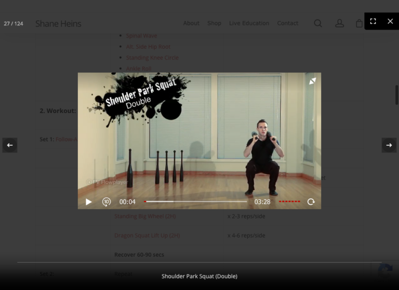Screen dimensions: 399x290
Task: Click the Alt. Side Hip Root link
Action: (148, 47)
